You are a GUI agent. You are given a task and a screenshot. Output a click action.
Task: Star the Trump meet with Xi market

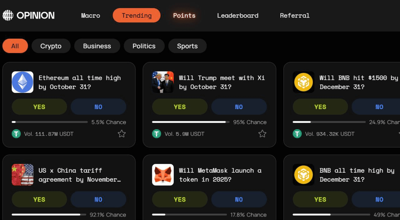(262, 134)
